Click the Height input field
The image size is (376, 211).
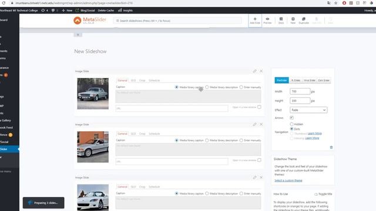coord(300,101)
